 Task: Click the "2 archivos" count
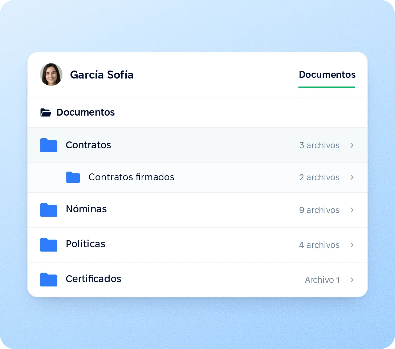click(319, 177)
